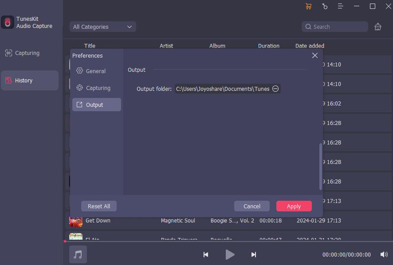The image size is (393, 265).
Task: Click the Magnetic Soul artist cell
Action: pyautogui.click(x=178, y=220)
